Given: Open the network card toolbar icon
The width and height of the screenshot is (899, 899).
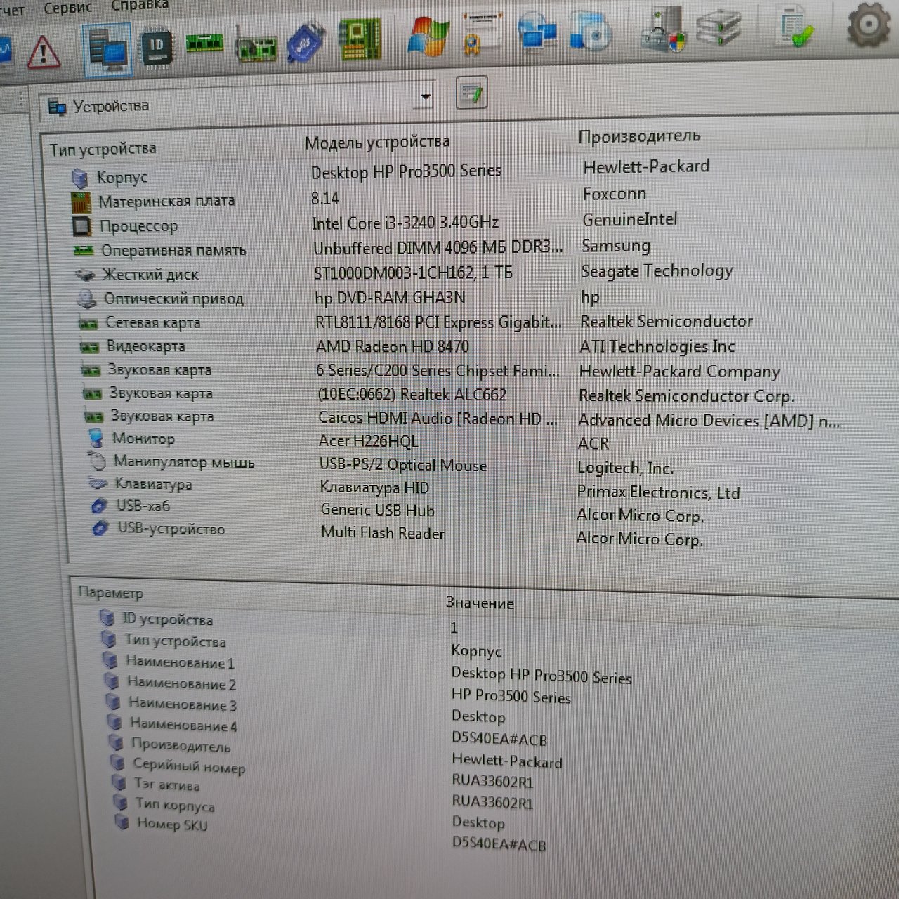Looking at the screenshot, I should click(x=255, y=46).
